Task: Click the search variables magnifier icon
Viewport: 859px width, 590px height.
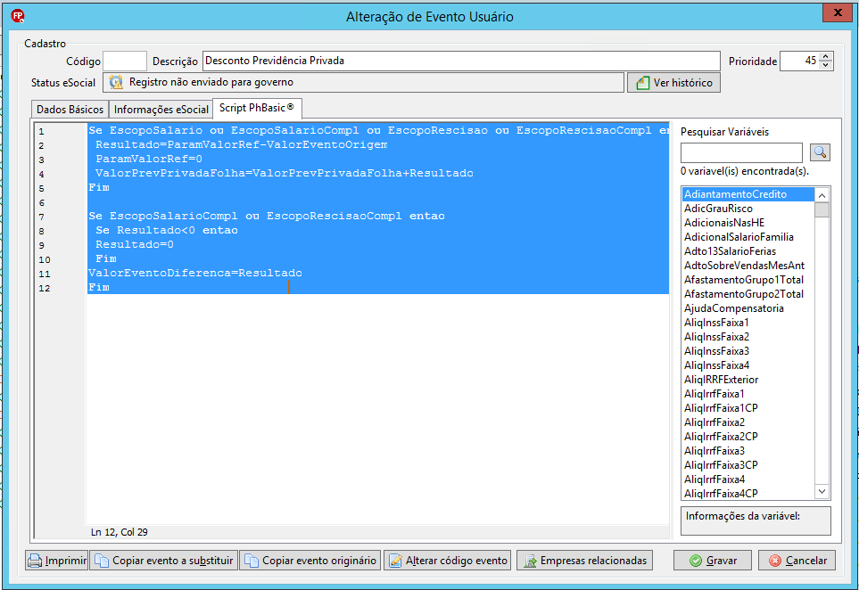Action: (x=820, y=152)
